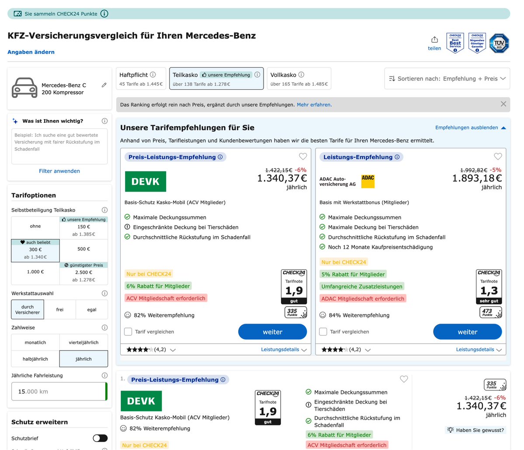Open the Sortieren nach dropdown
This screenshot has width=524, height=450.
coord(447,79)
